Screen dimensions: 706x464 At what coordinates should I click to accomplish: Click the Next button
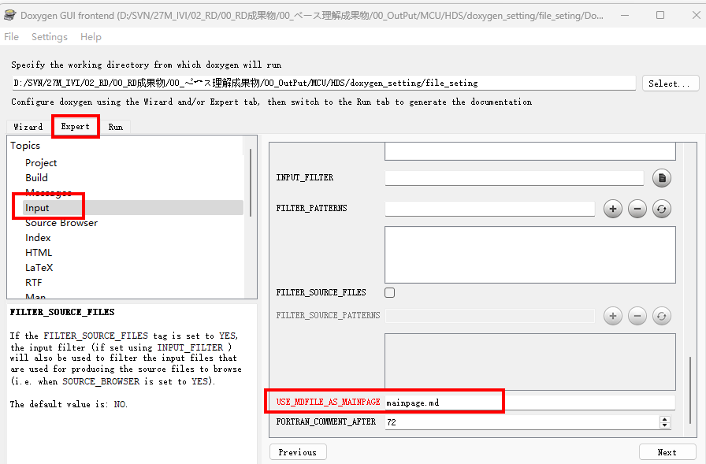pos(667,451)
